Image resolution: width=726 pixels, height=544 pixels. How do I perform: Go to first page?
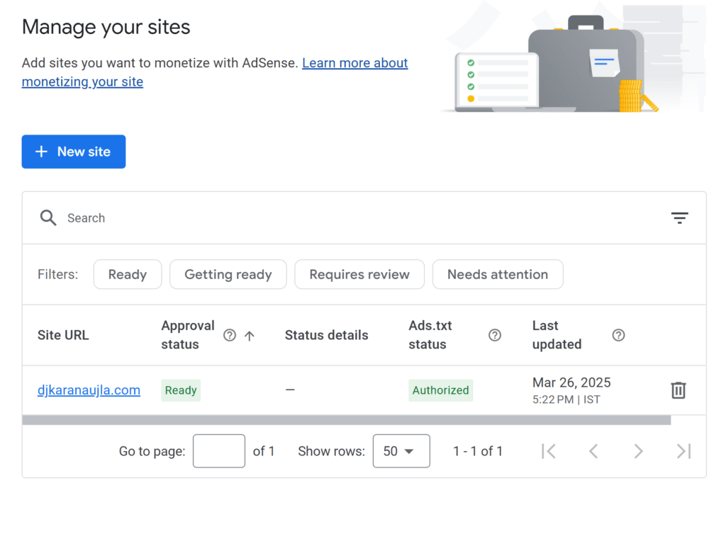548,451
